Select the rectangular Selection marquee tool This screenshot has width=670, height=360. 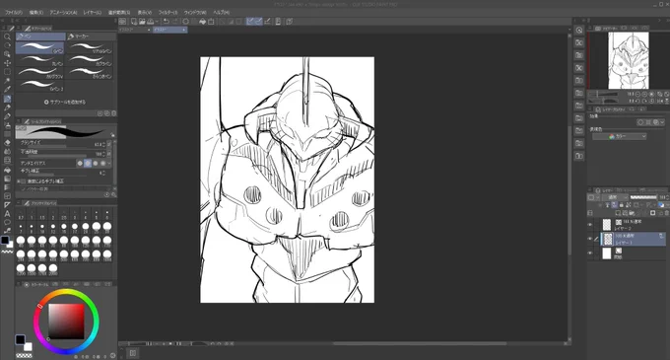pyautogui.click(x=7, y=72)
